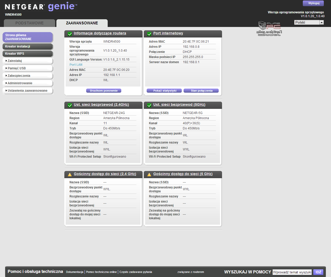Viewport: 331px width, 277px height.
Task: Click the internet IP address 192.168.0.8
Action: click(x=191, y=47)
